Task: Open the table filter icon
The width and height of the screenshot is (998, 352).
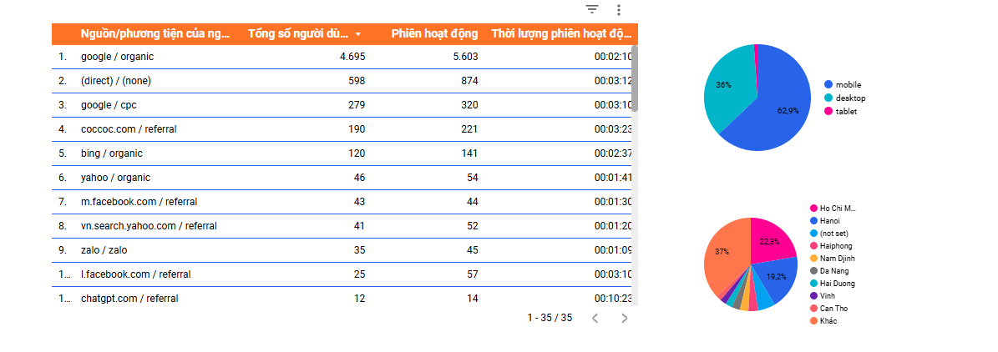Action: click(592, 10)
